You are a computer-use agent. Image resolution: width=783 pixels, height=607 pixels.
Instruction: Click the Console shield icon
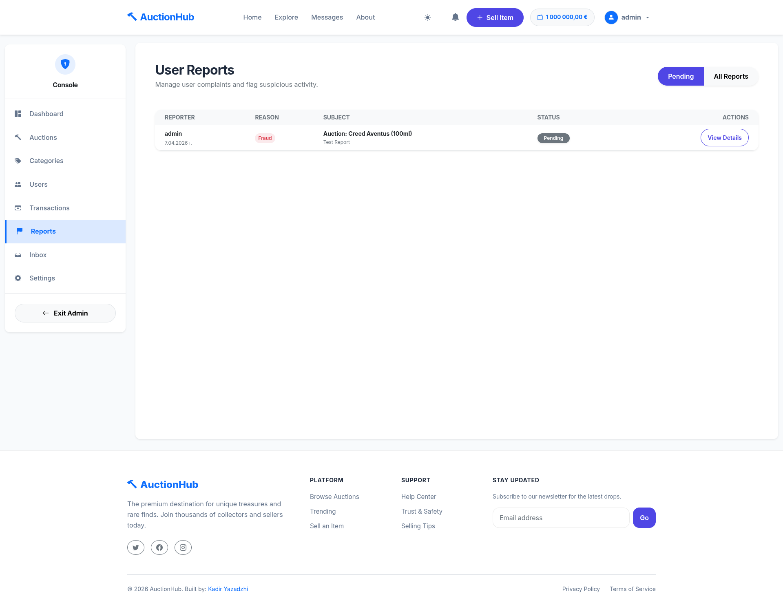point(65,64)
